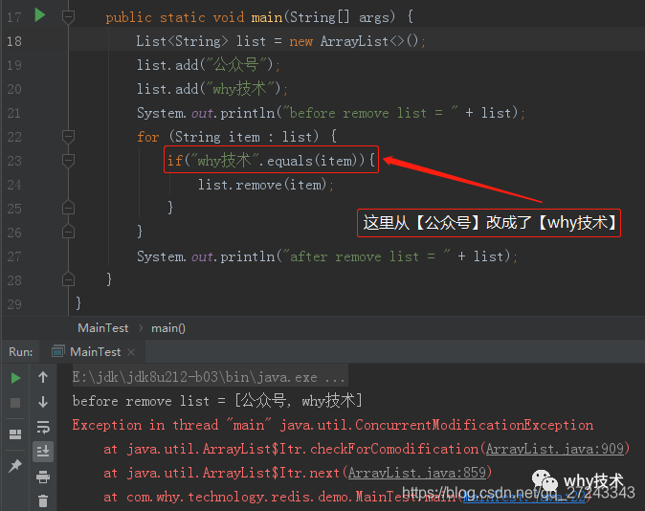Open ArrayList.java:859 stack trace link
The height and width of the screenshot is (511, 645).
click(x=417, y=473)
